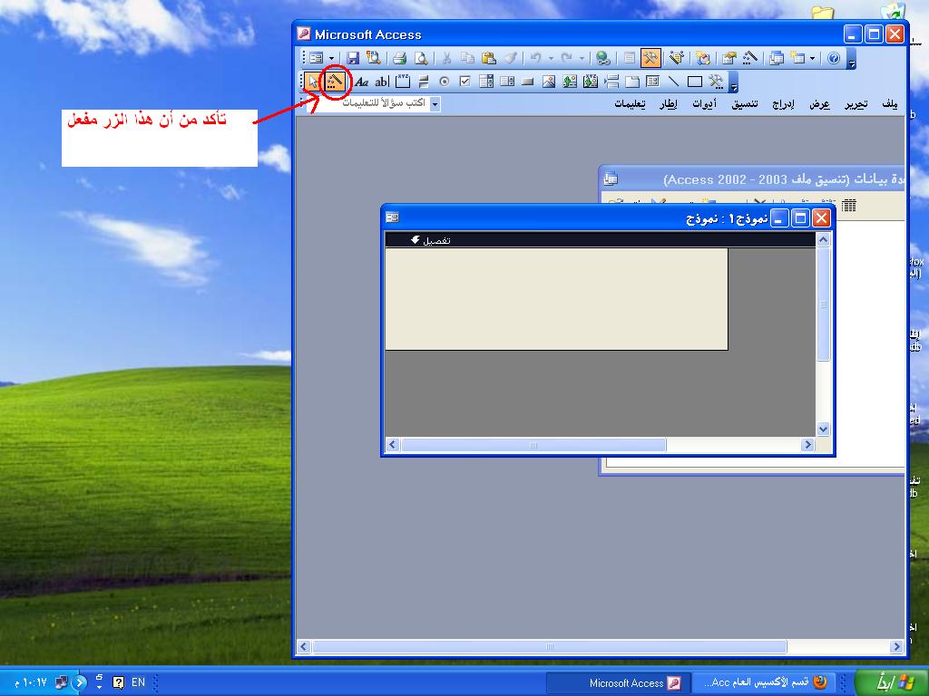This screenshot has height=696, width=929.
Task: Open toolbox toolbar options arrow
Action: tap(733, 82)
